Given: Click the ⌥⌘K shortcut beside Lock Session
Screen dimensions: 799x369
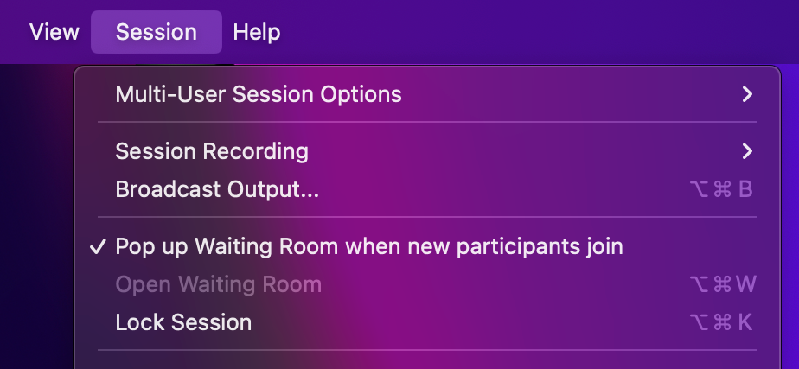Looking at the screenshot, I should point(721,322).
